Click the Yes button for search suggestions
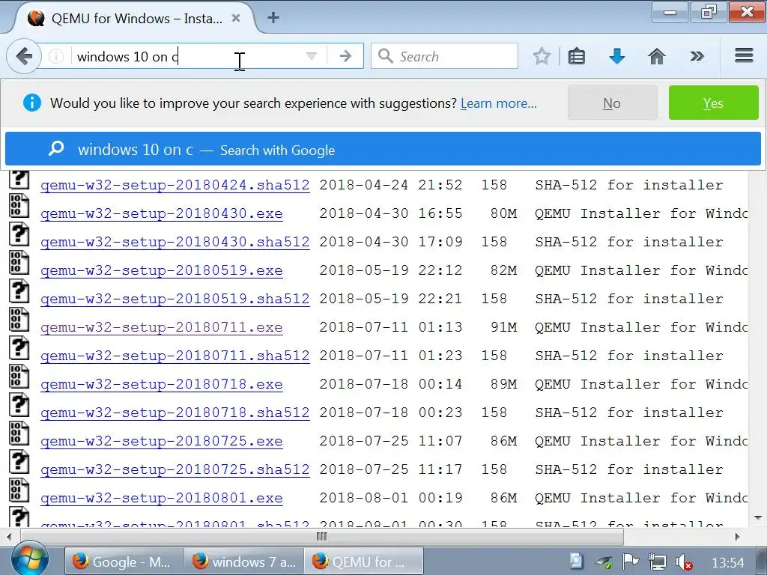This screenshot has width=767, height=575. [713, 103]
